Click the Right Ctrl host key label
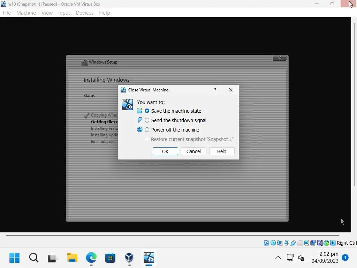357x268 pixels. pyautogui.click(x=347, y=243)
